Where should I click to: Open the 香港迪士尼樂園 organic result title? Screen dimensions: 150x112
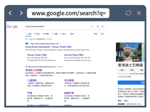click(34, 70)
